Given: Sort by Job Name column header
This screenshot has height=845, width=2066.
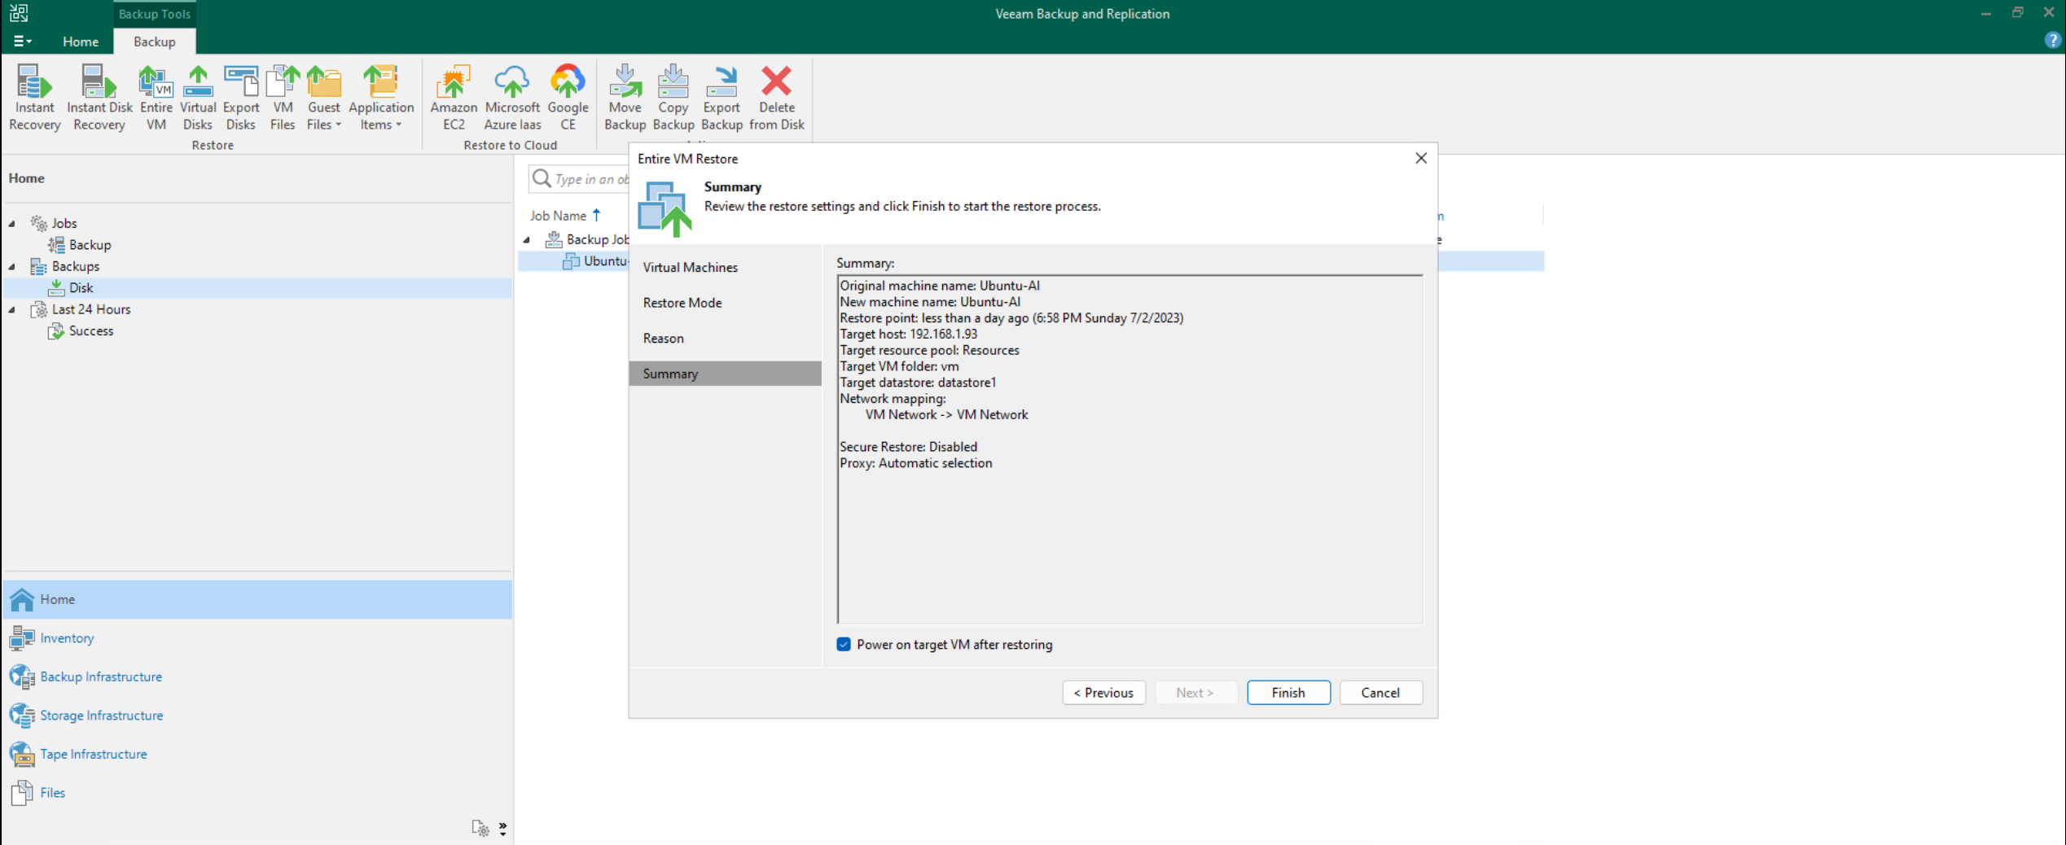Looking at the screenshot, I should (x=558, y=216).
